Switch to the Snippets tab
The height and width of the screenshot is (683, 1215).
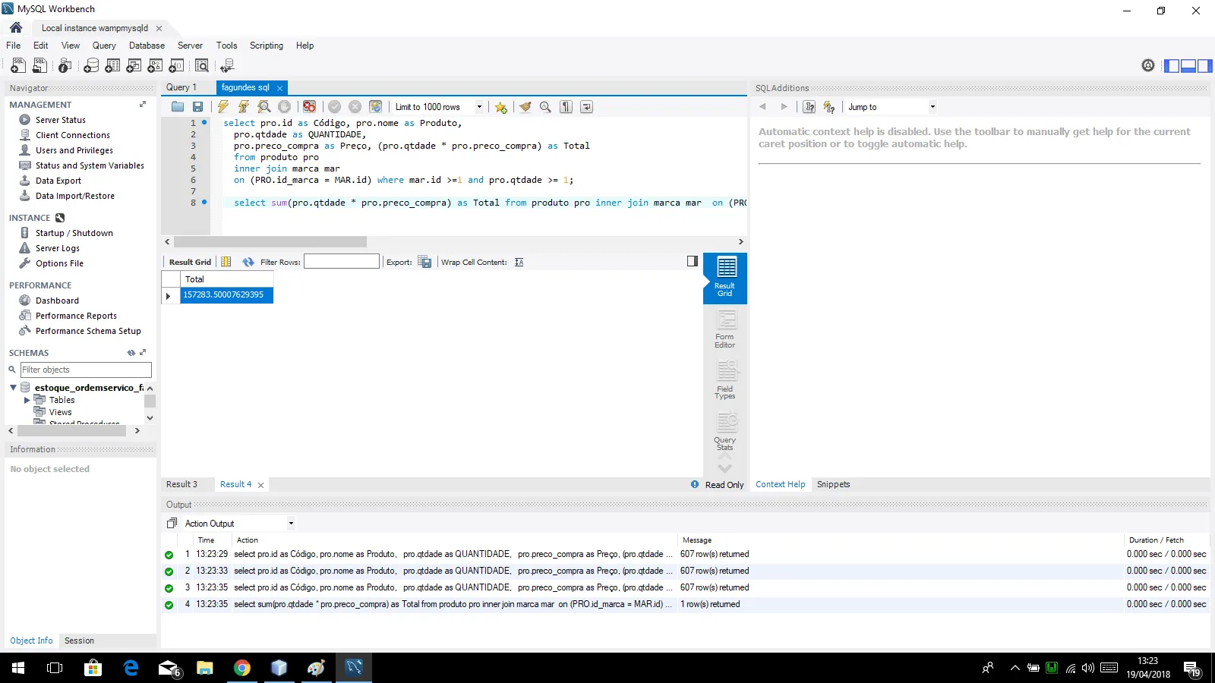point(833,484)
